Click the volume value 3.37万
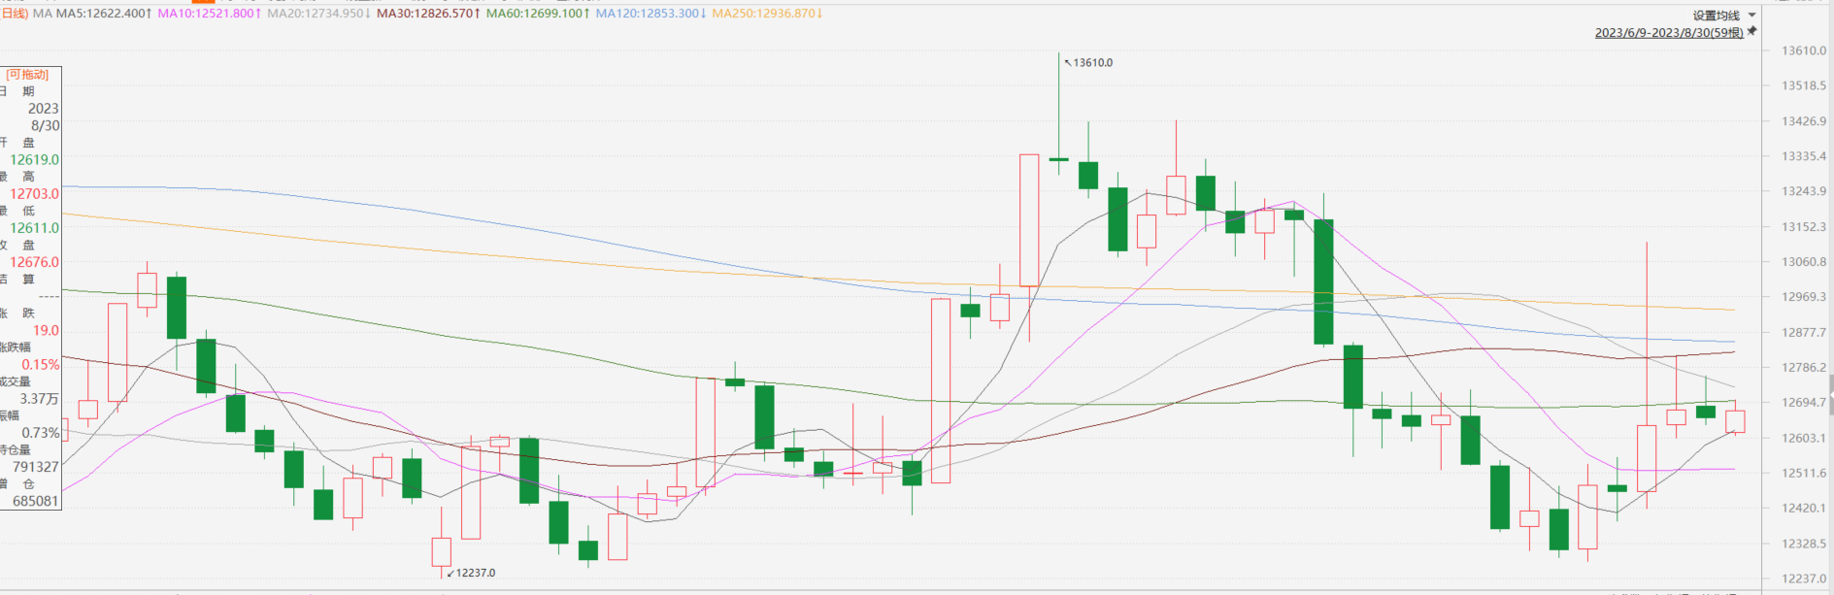Viewport: 1834px width, 595px height. pos(40,399)
